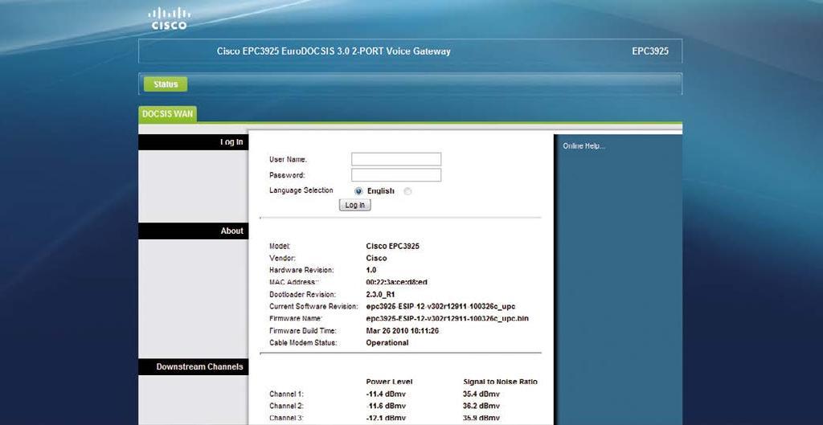Click the Model value Cisco EPC3925
This screenshot has height=425, width=823.
tap(392, 246)
